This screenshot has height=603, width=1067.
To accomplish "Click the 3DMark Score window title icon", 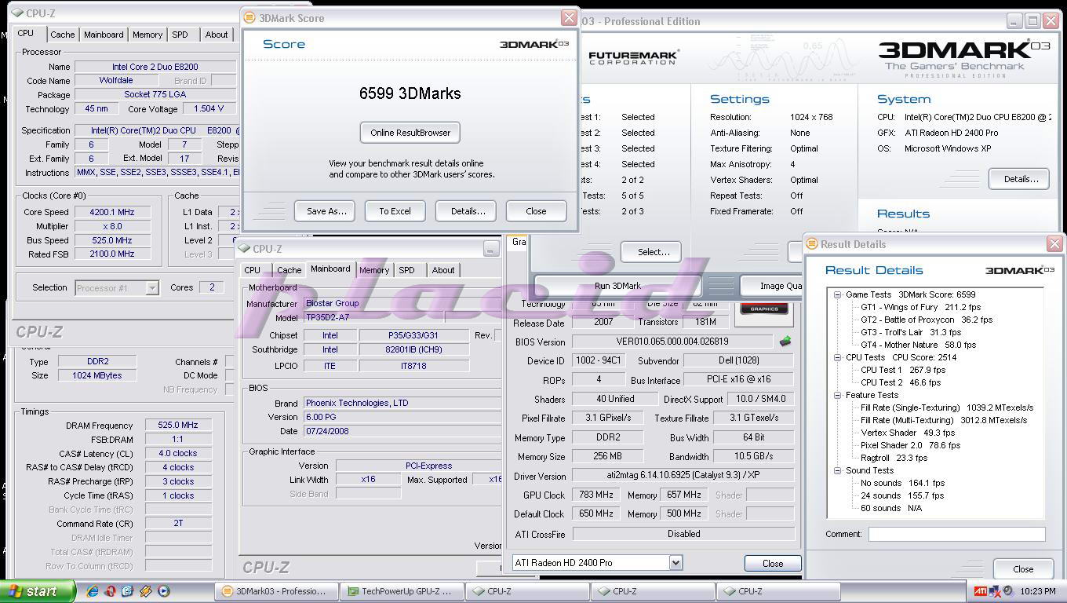I will pyautogui.click(x=249, y=18).
